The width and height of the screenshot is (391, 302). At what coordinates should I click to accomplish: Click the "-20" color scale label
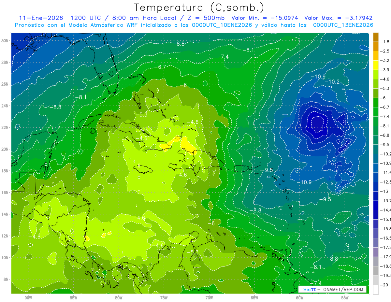pyautogui.click(x=384, y=285)
